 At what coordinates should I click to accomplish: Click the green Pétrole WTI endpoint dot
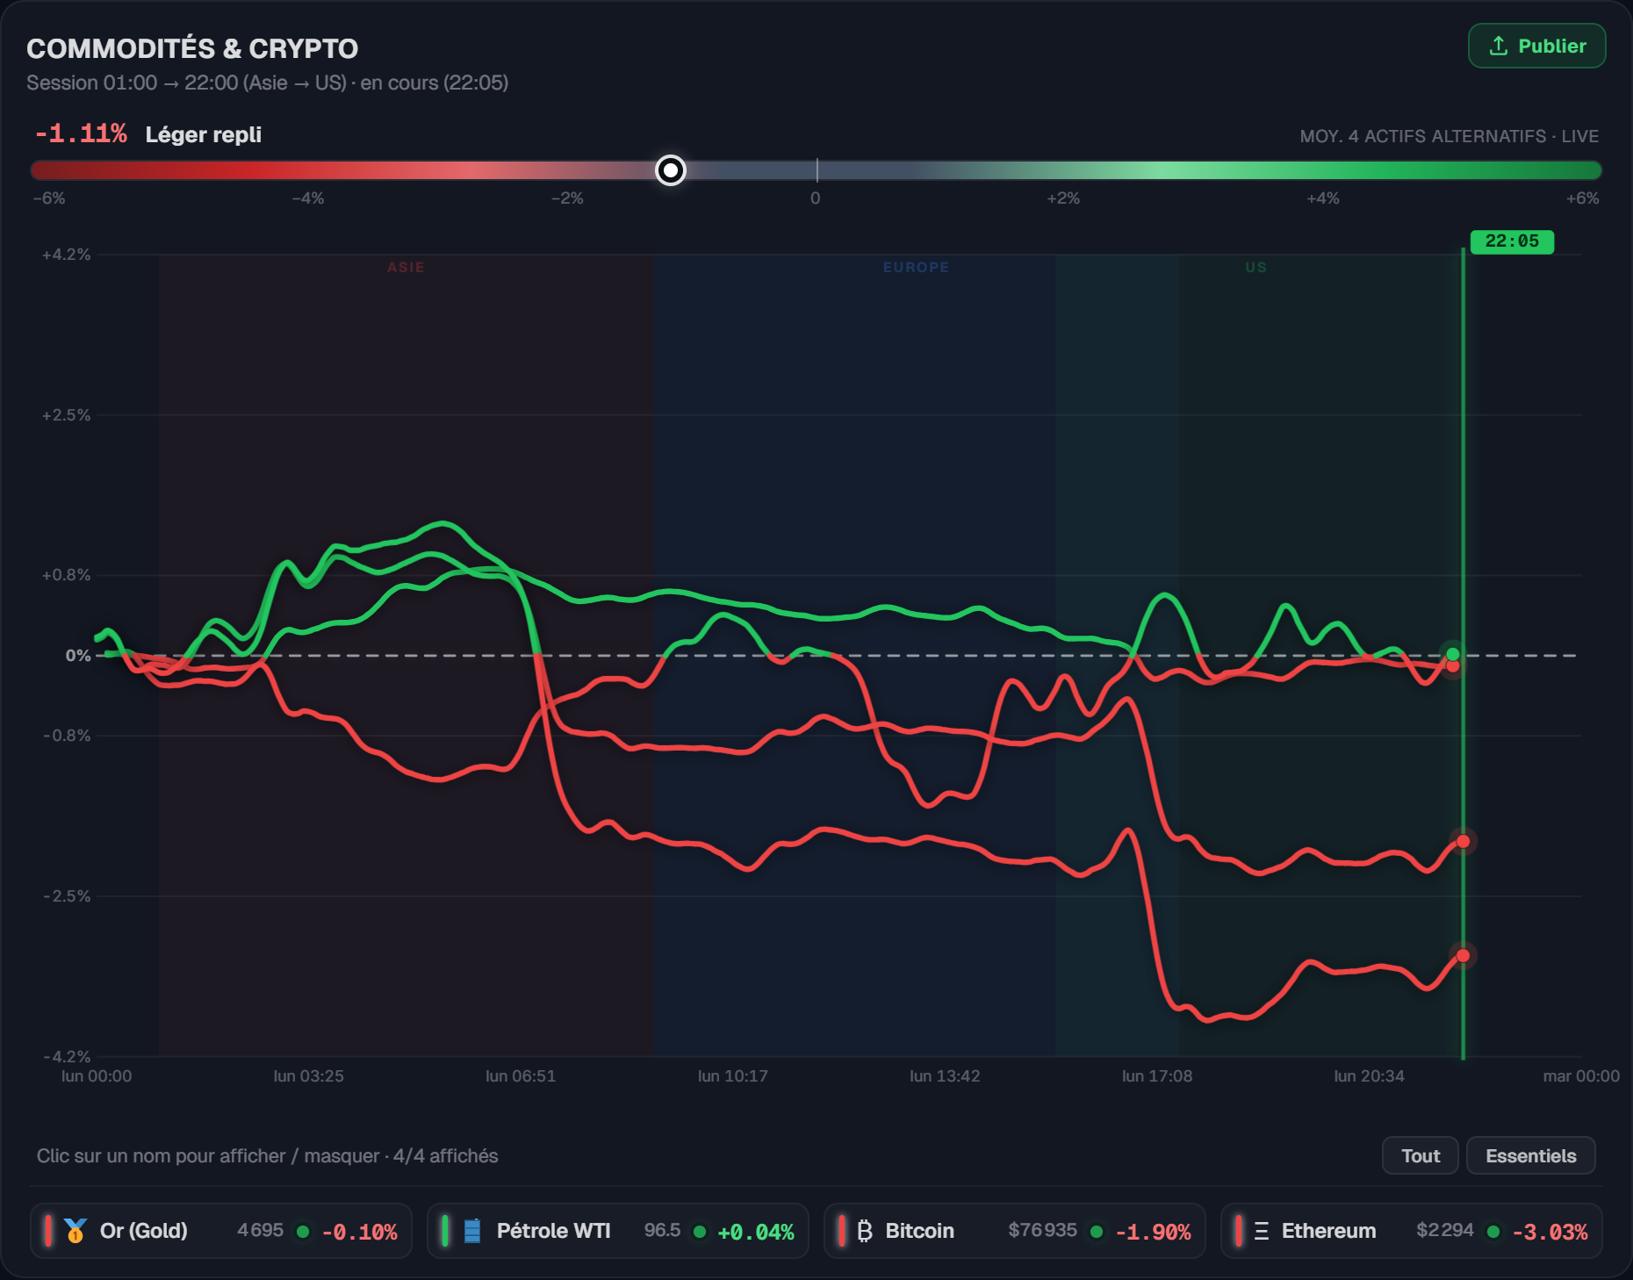click(1453, 654)
